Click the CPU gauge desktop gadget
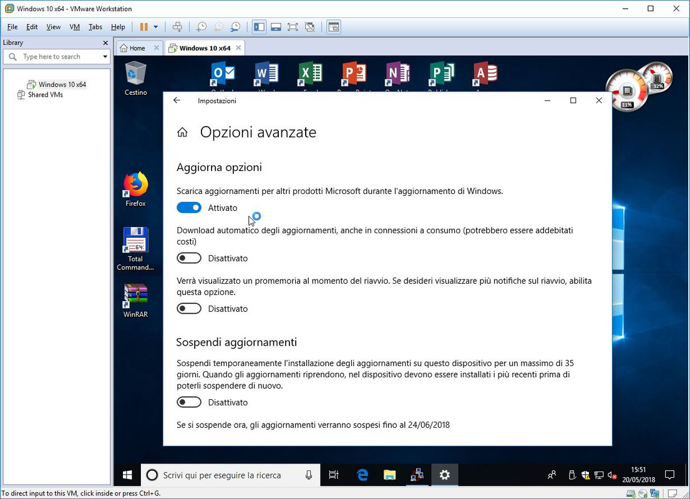Screen dimensions: 690x499 627,91
